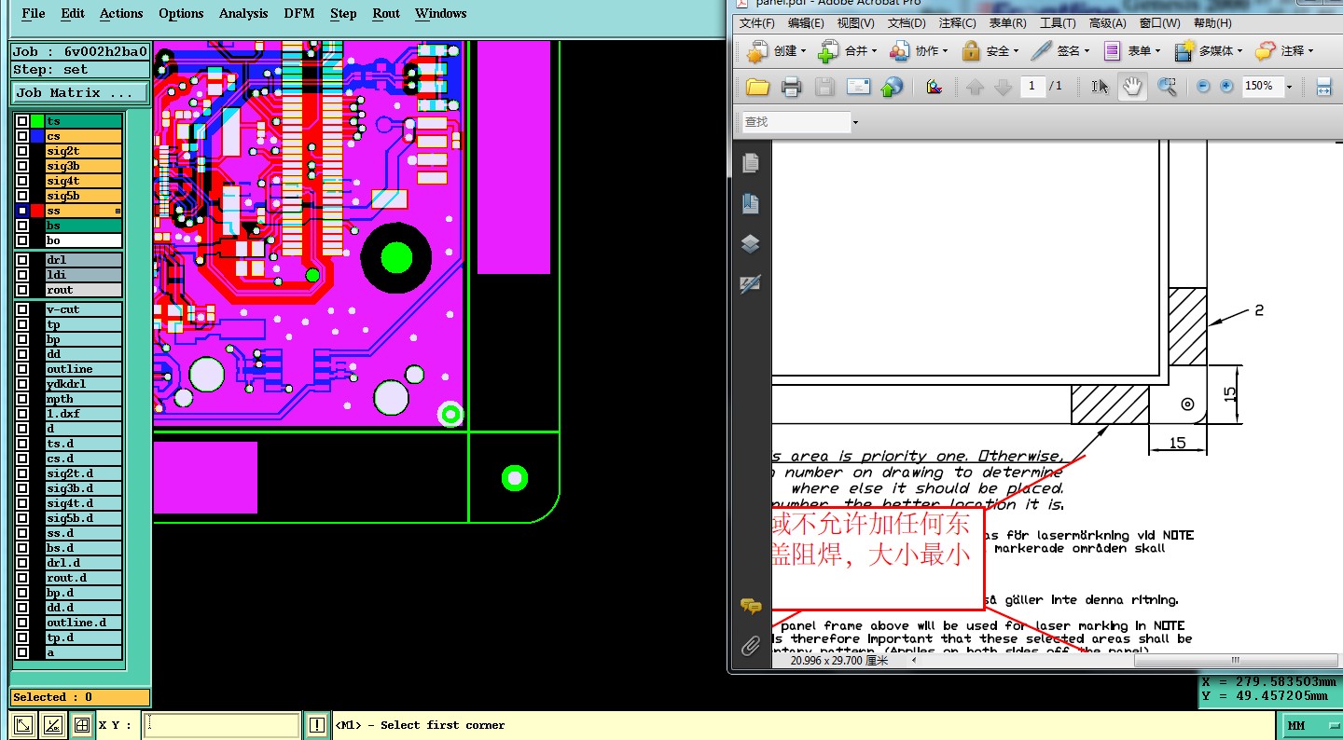Go to previous page with up arrow

click(x=976, y=87)
